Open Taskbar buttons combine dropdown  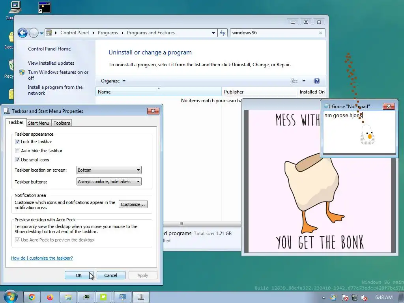pyautogui.click(x=109, y=181)
